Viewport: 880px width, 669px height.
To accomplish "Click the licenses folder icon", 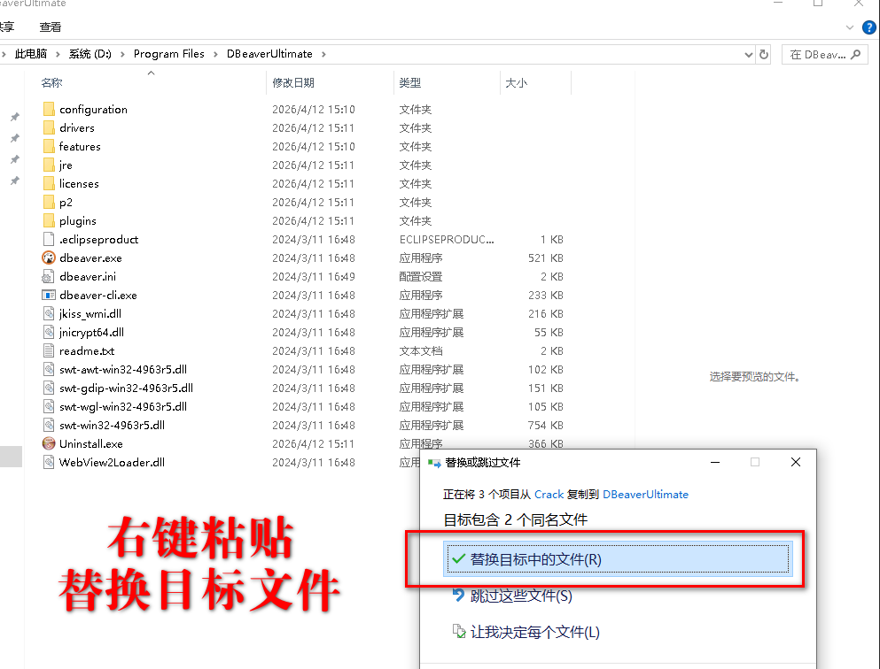I will [x=49, y=183].
